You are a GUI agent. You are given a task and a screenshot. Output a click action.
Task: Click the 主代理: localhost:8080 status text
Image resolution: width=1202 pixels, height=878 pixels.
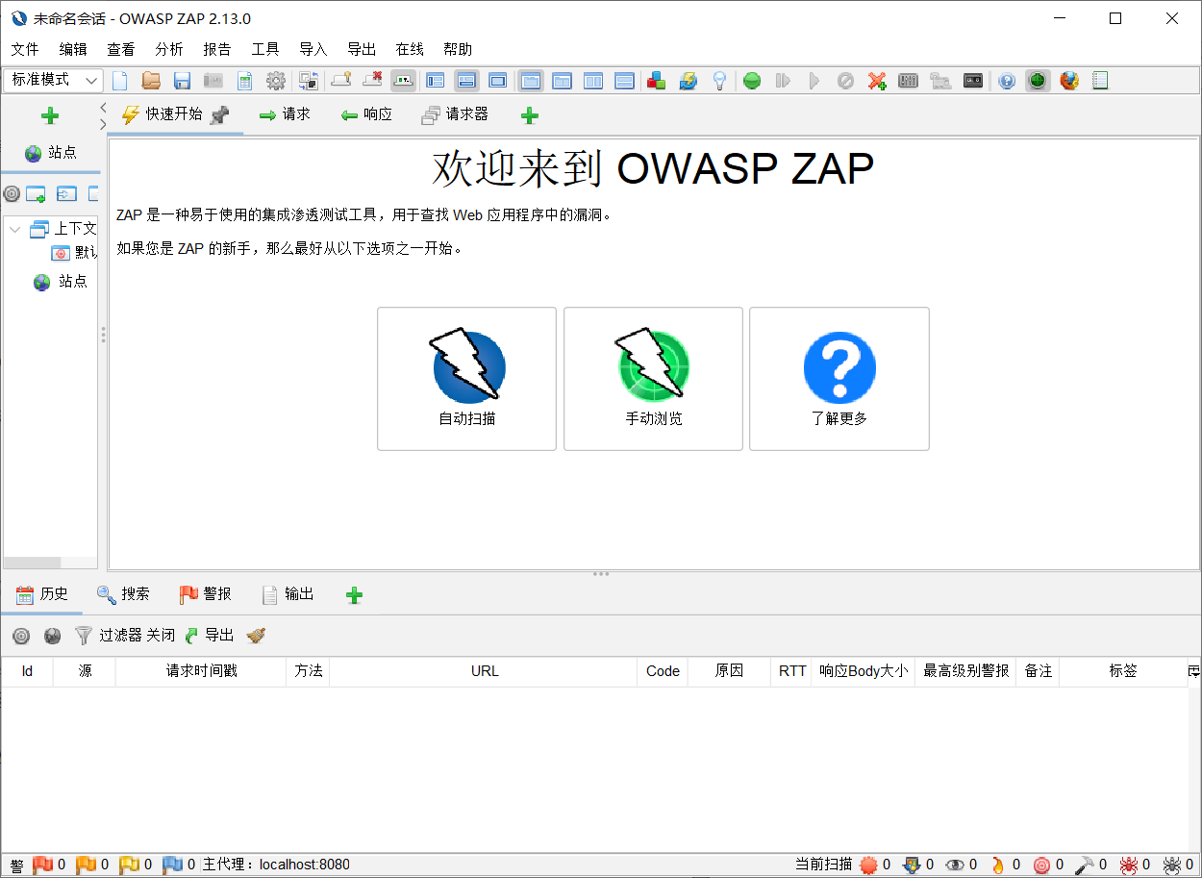coord(276,865)
